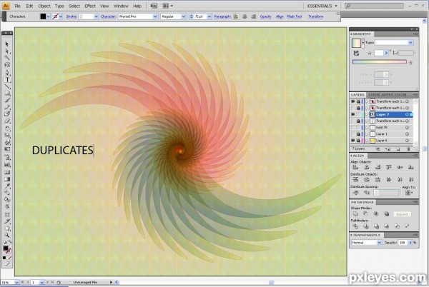Click Minus Back pathfinder icon
Screen dimensions: 429x287
[407, 226]
